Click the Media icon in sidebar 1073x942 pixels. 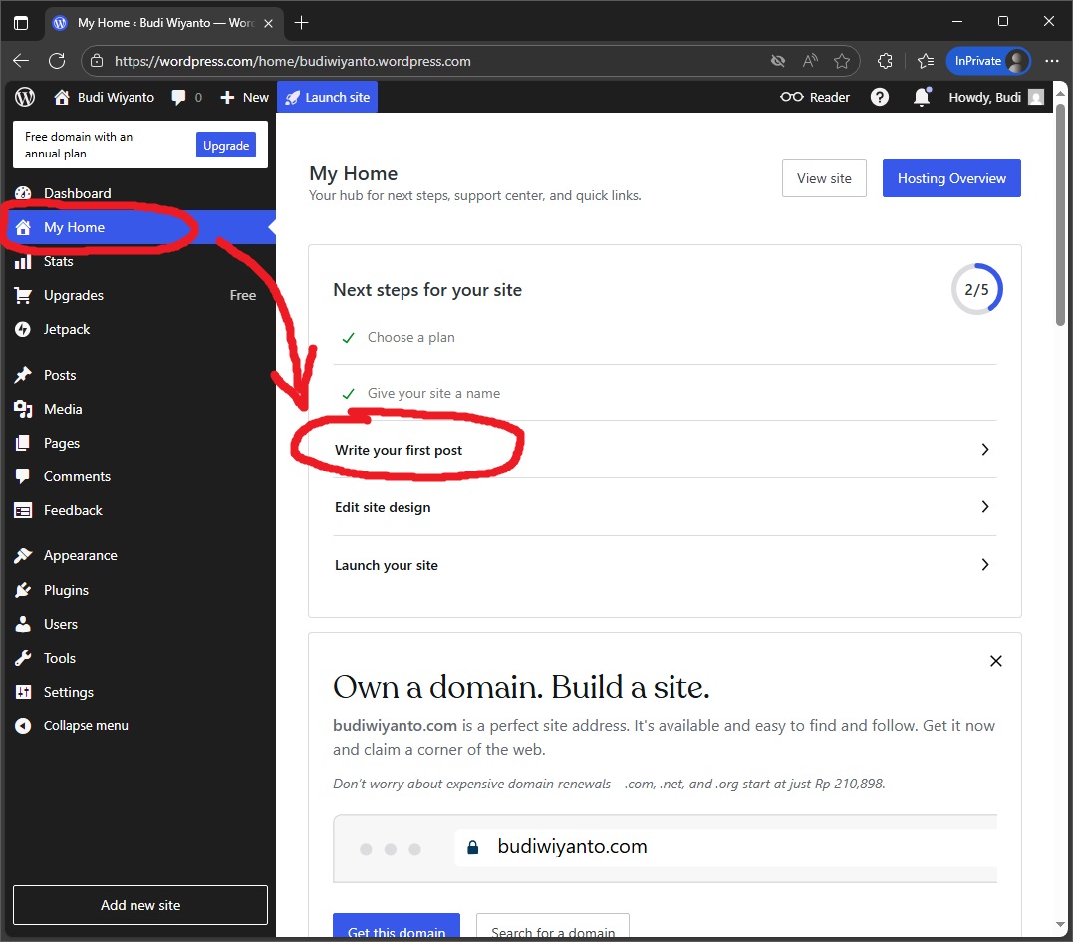(23, 409)
